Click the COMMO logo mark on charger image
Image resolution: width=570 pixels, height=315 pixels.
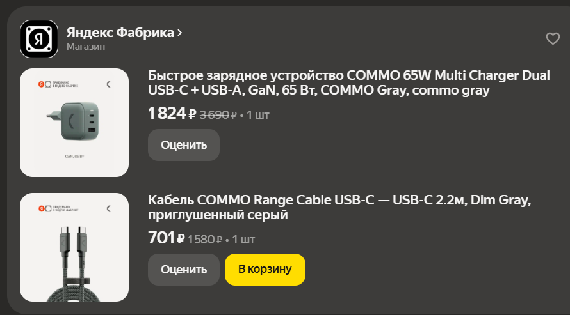point(108,84)
